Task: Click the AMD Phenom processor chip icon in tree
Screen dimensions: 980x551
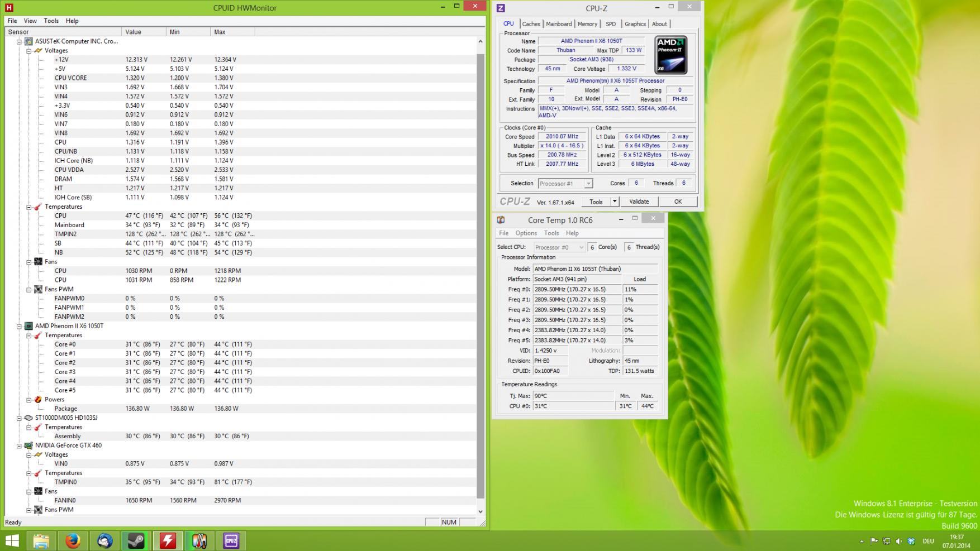Action: tap(28, 326)
